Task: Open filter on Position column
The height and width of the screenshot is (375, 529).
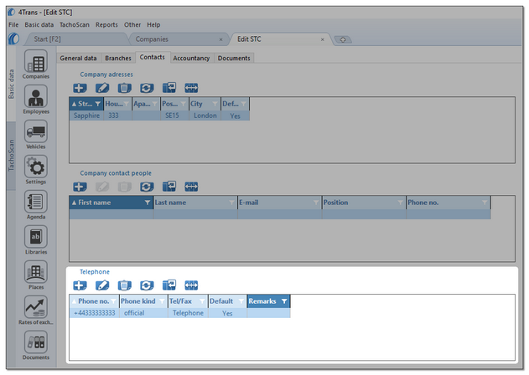Action: pyautogui.click(x=400, y=203)
